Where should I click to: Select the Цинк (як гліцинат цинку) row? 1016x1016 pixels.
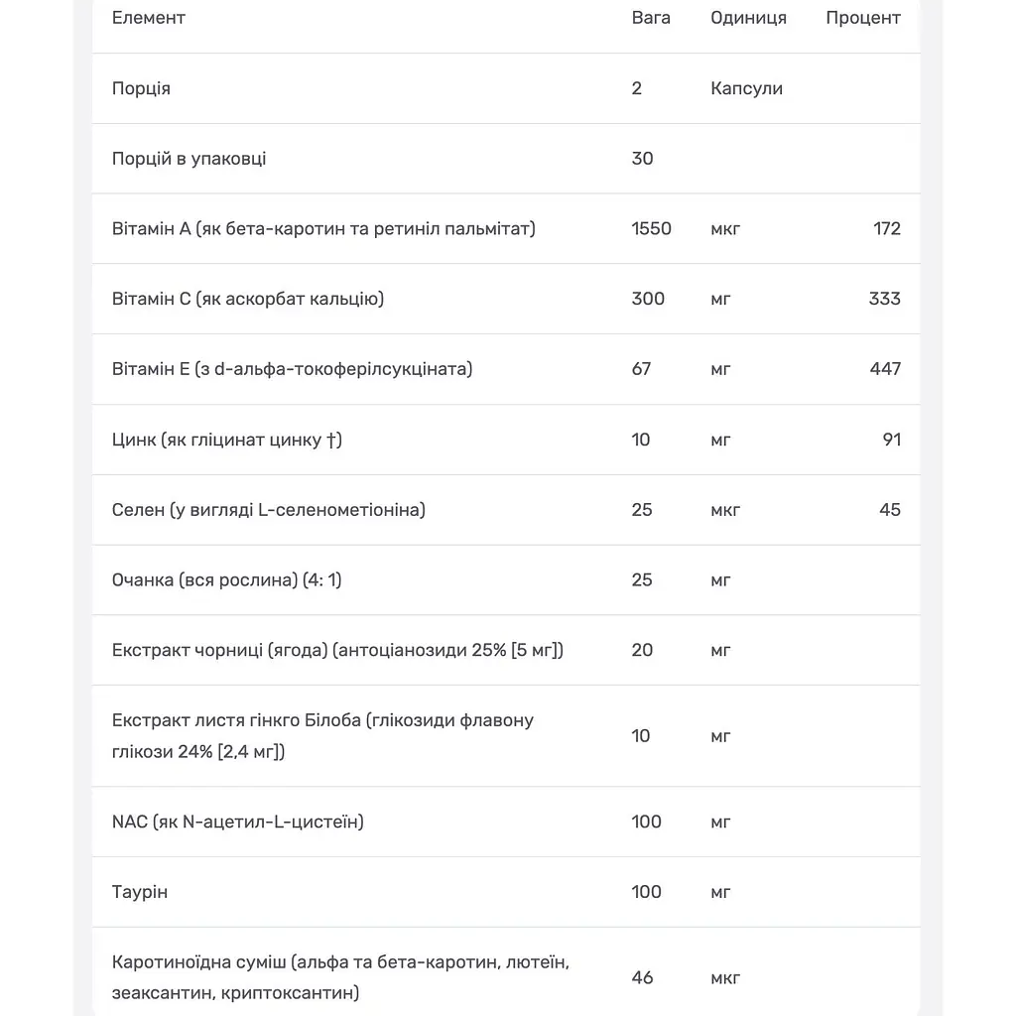[506, 440]
